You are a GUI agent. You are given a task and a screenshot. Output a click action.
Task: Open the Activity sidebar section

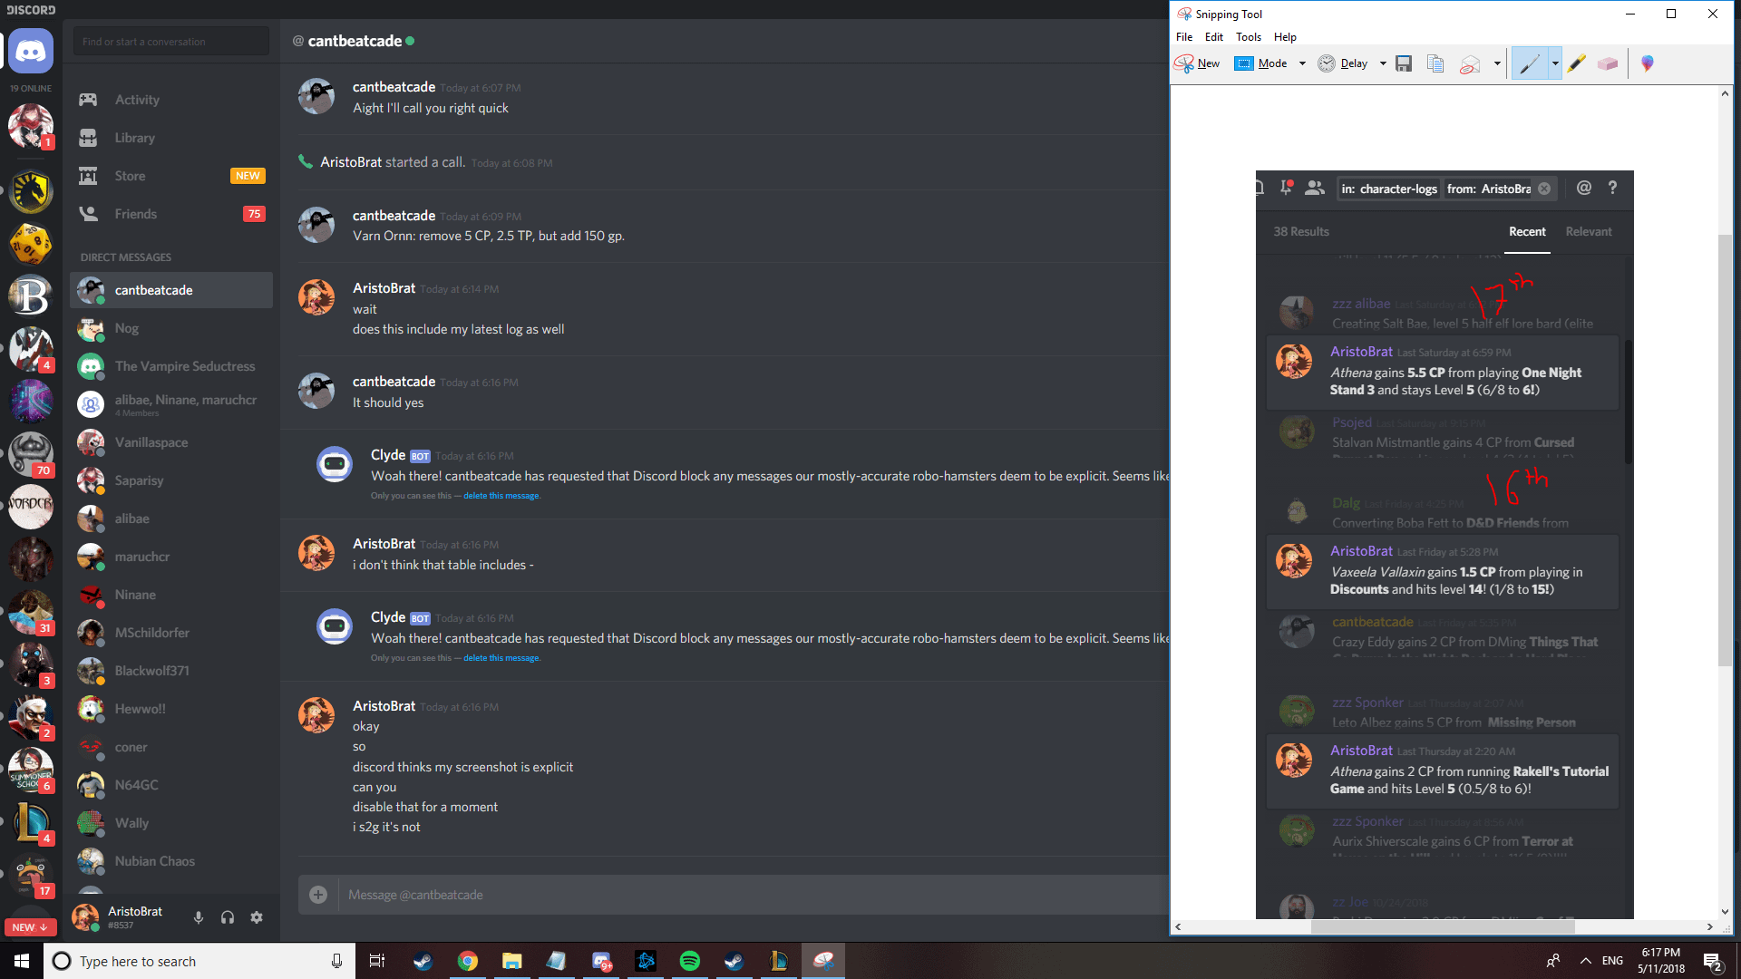[136, 99]
